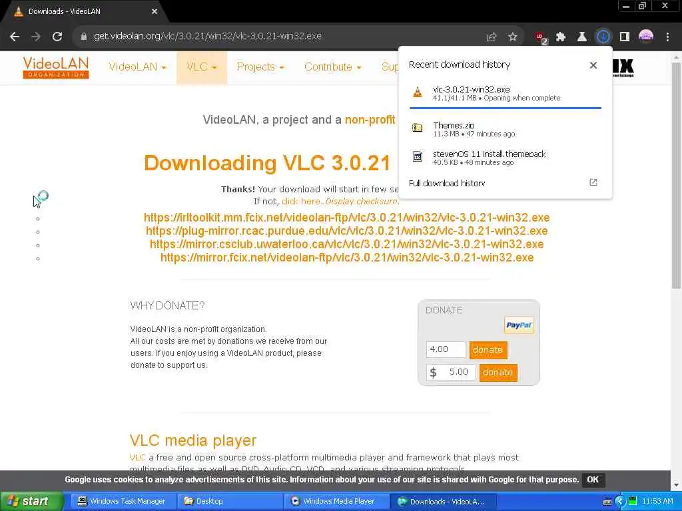Select the Downloads - VideoLAN browser tab
The image size is (682, 511).
coord(85,12)
